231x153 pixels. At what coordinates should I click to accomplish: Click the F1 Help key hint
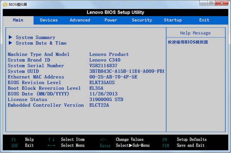pos(23,140)
